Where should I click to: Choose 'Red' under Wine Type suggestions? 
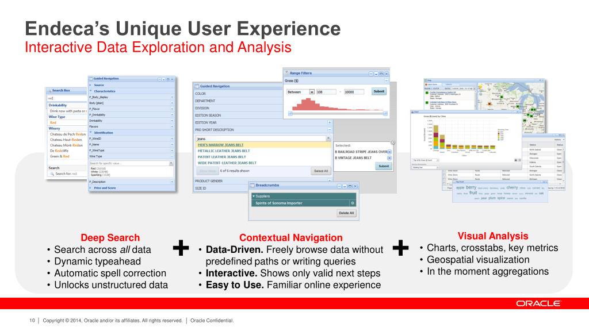[x=53, y=123]
